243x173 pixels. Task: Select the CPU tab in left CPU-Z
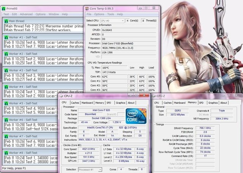click(64, 102)
